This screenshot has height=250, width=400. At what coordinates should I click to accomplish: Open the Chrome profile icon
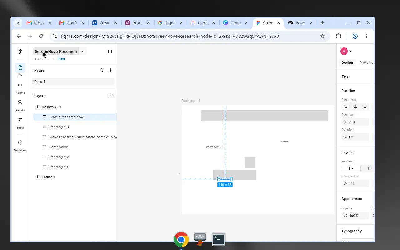pyautogui.click(x=355, y=36)
